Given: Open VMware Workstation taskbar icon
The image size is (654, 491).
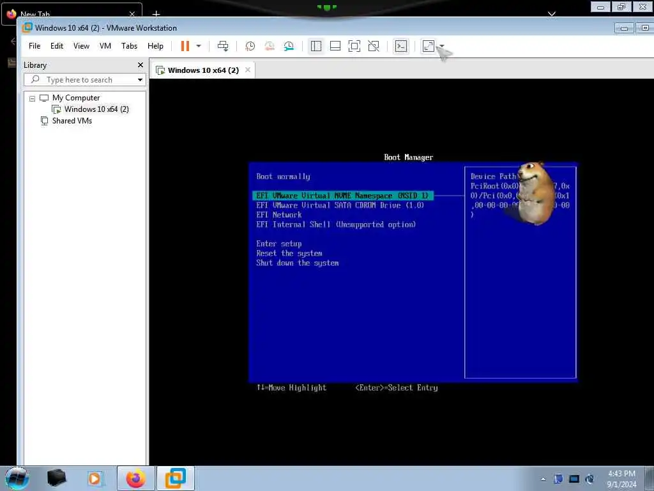Looking at the screenshot, I should click(176, 478).
